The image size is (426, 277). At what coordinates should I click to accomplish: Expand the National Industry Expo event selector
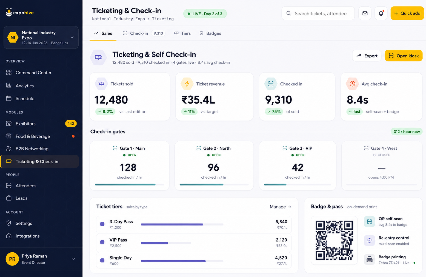point(41,38)
